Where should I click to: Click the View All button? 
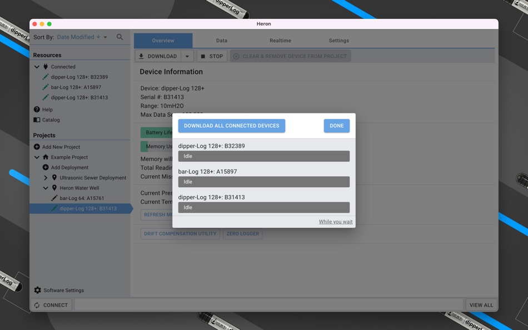click(x=481, y=305)
